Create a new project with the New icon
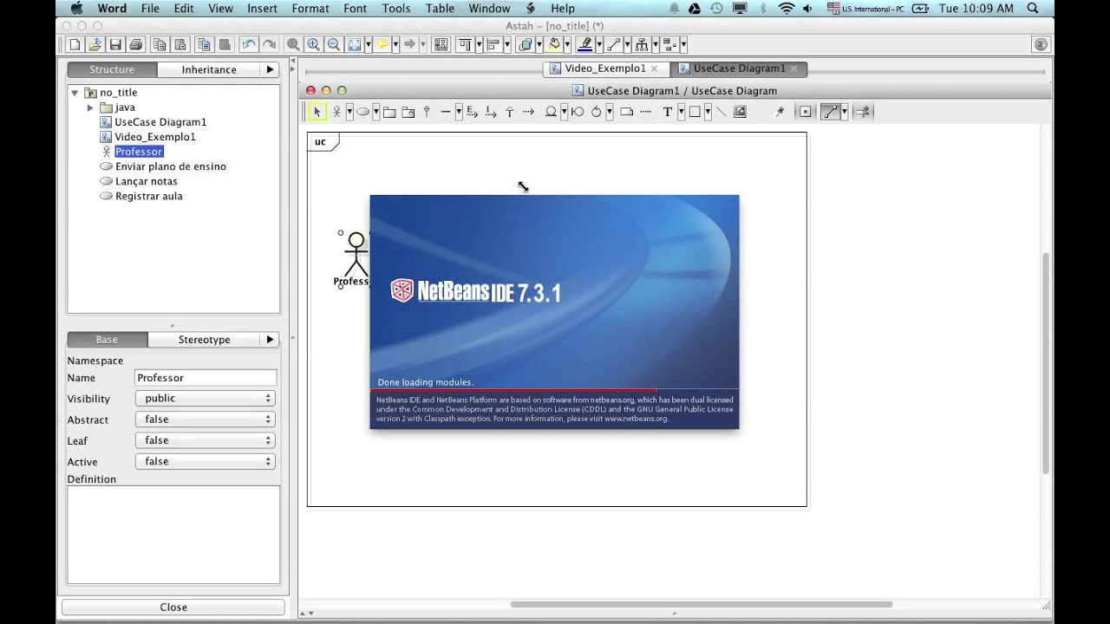The width and height of the screenshot is (1110, 624). [x=75, y=44]
